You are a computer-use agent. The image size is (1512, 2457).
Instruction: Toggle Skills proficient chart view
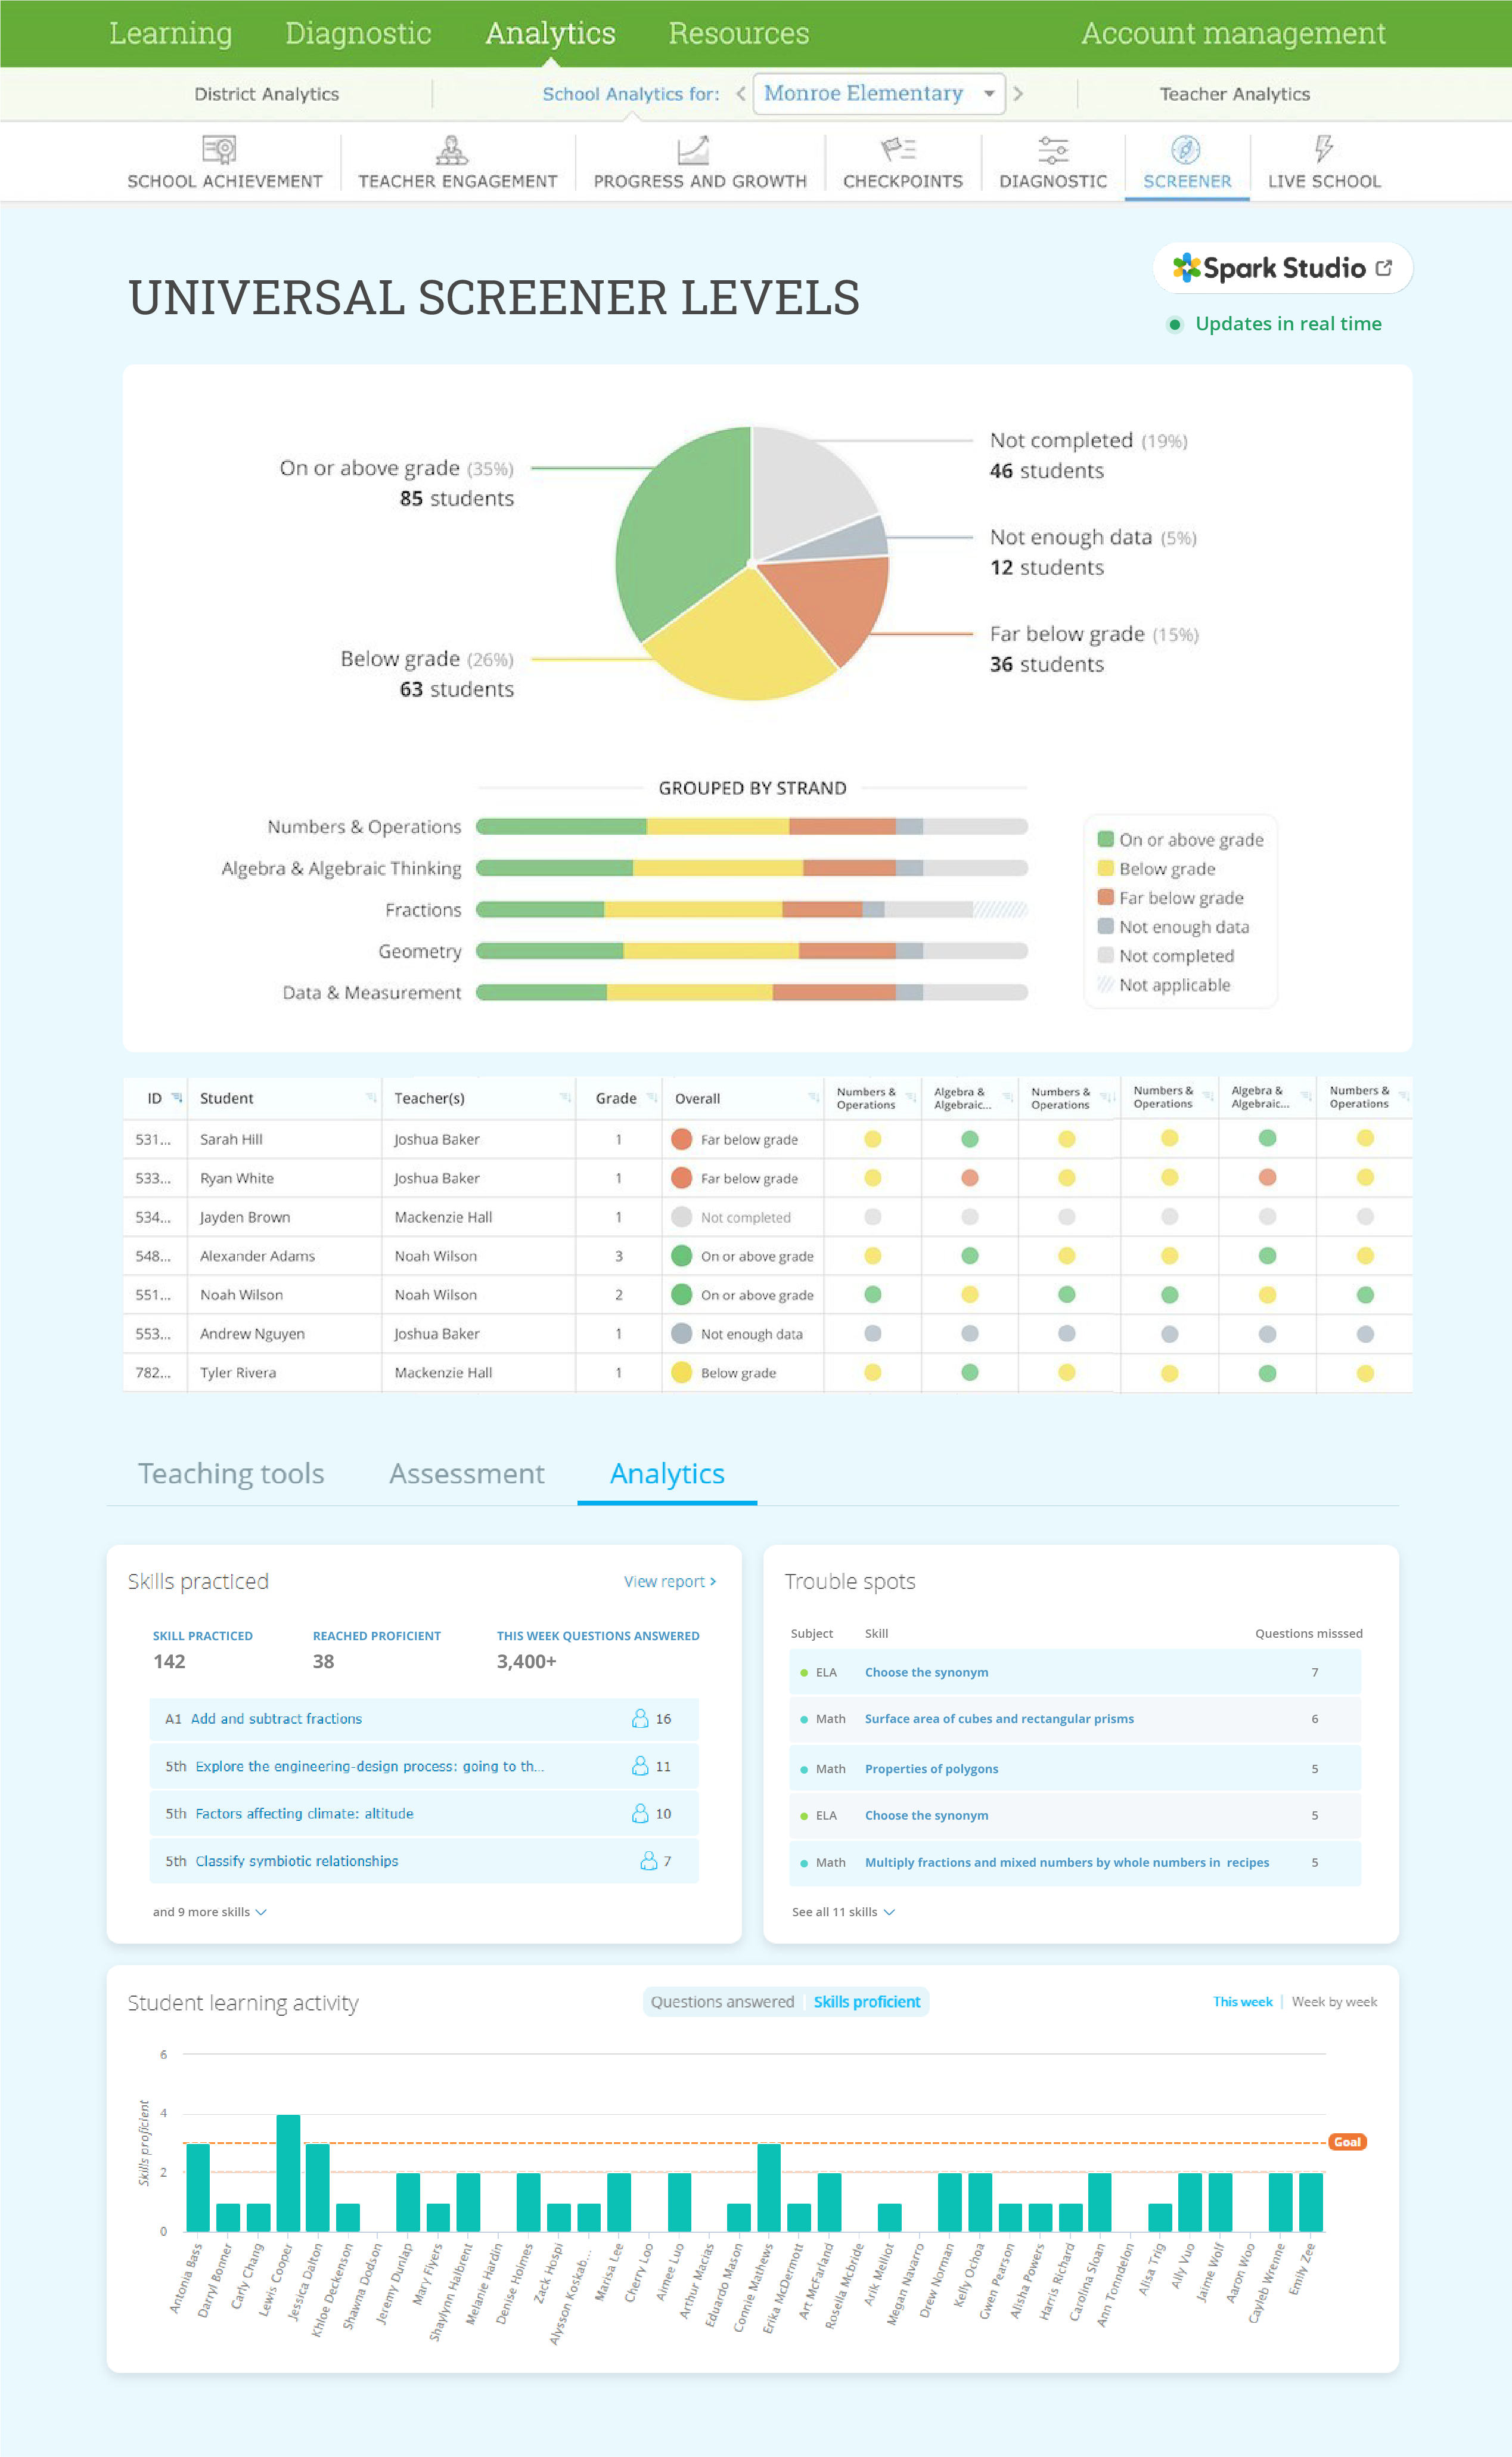pos(867,2001)
